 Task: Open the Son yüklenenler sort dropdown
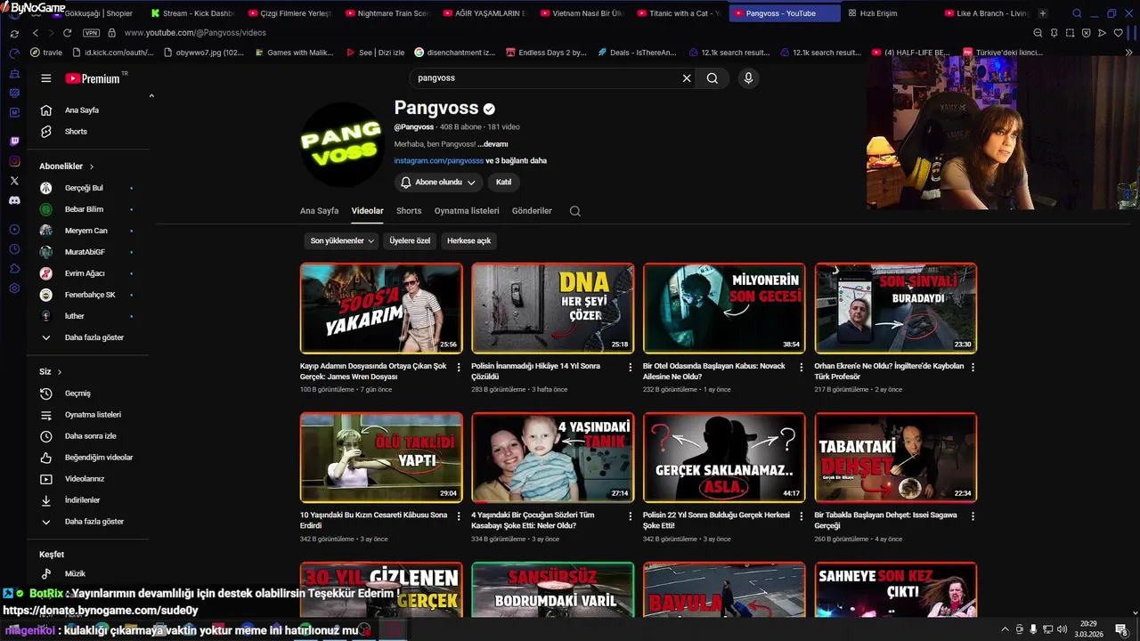(342, 240)
